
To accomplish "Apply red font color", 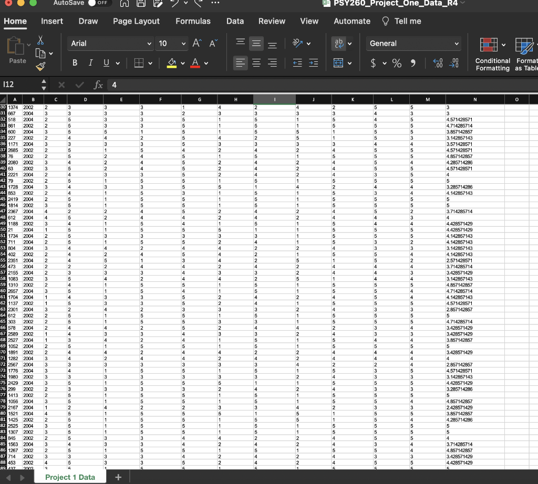I will point(195,62).
